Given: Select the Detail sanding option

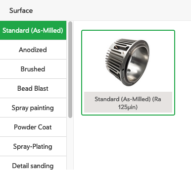Looking at the screenshot, I should [33, 163].
